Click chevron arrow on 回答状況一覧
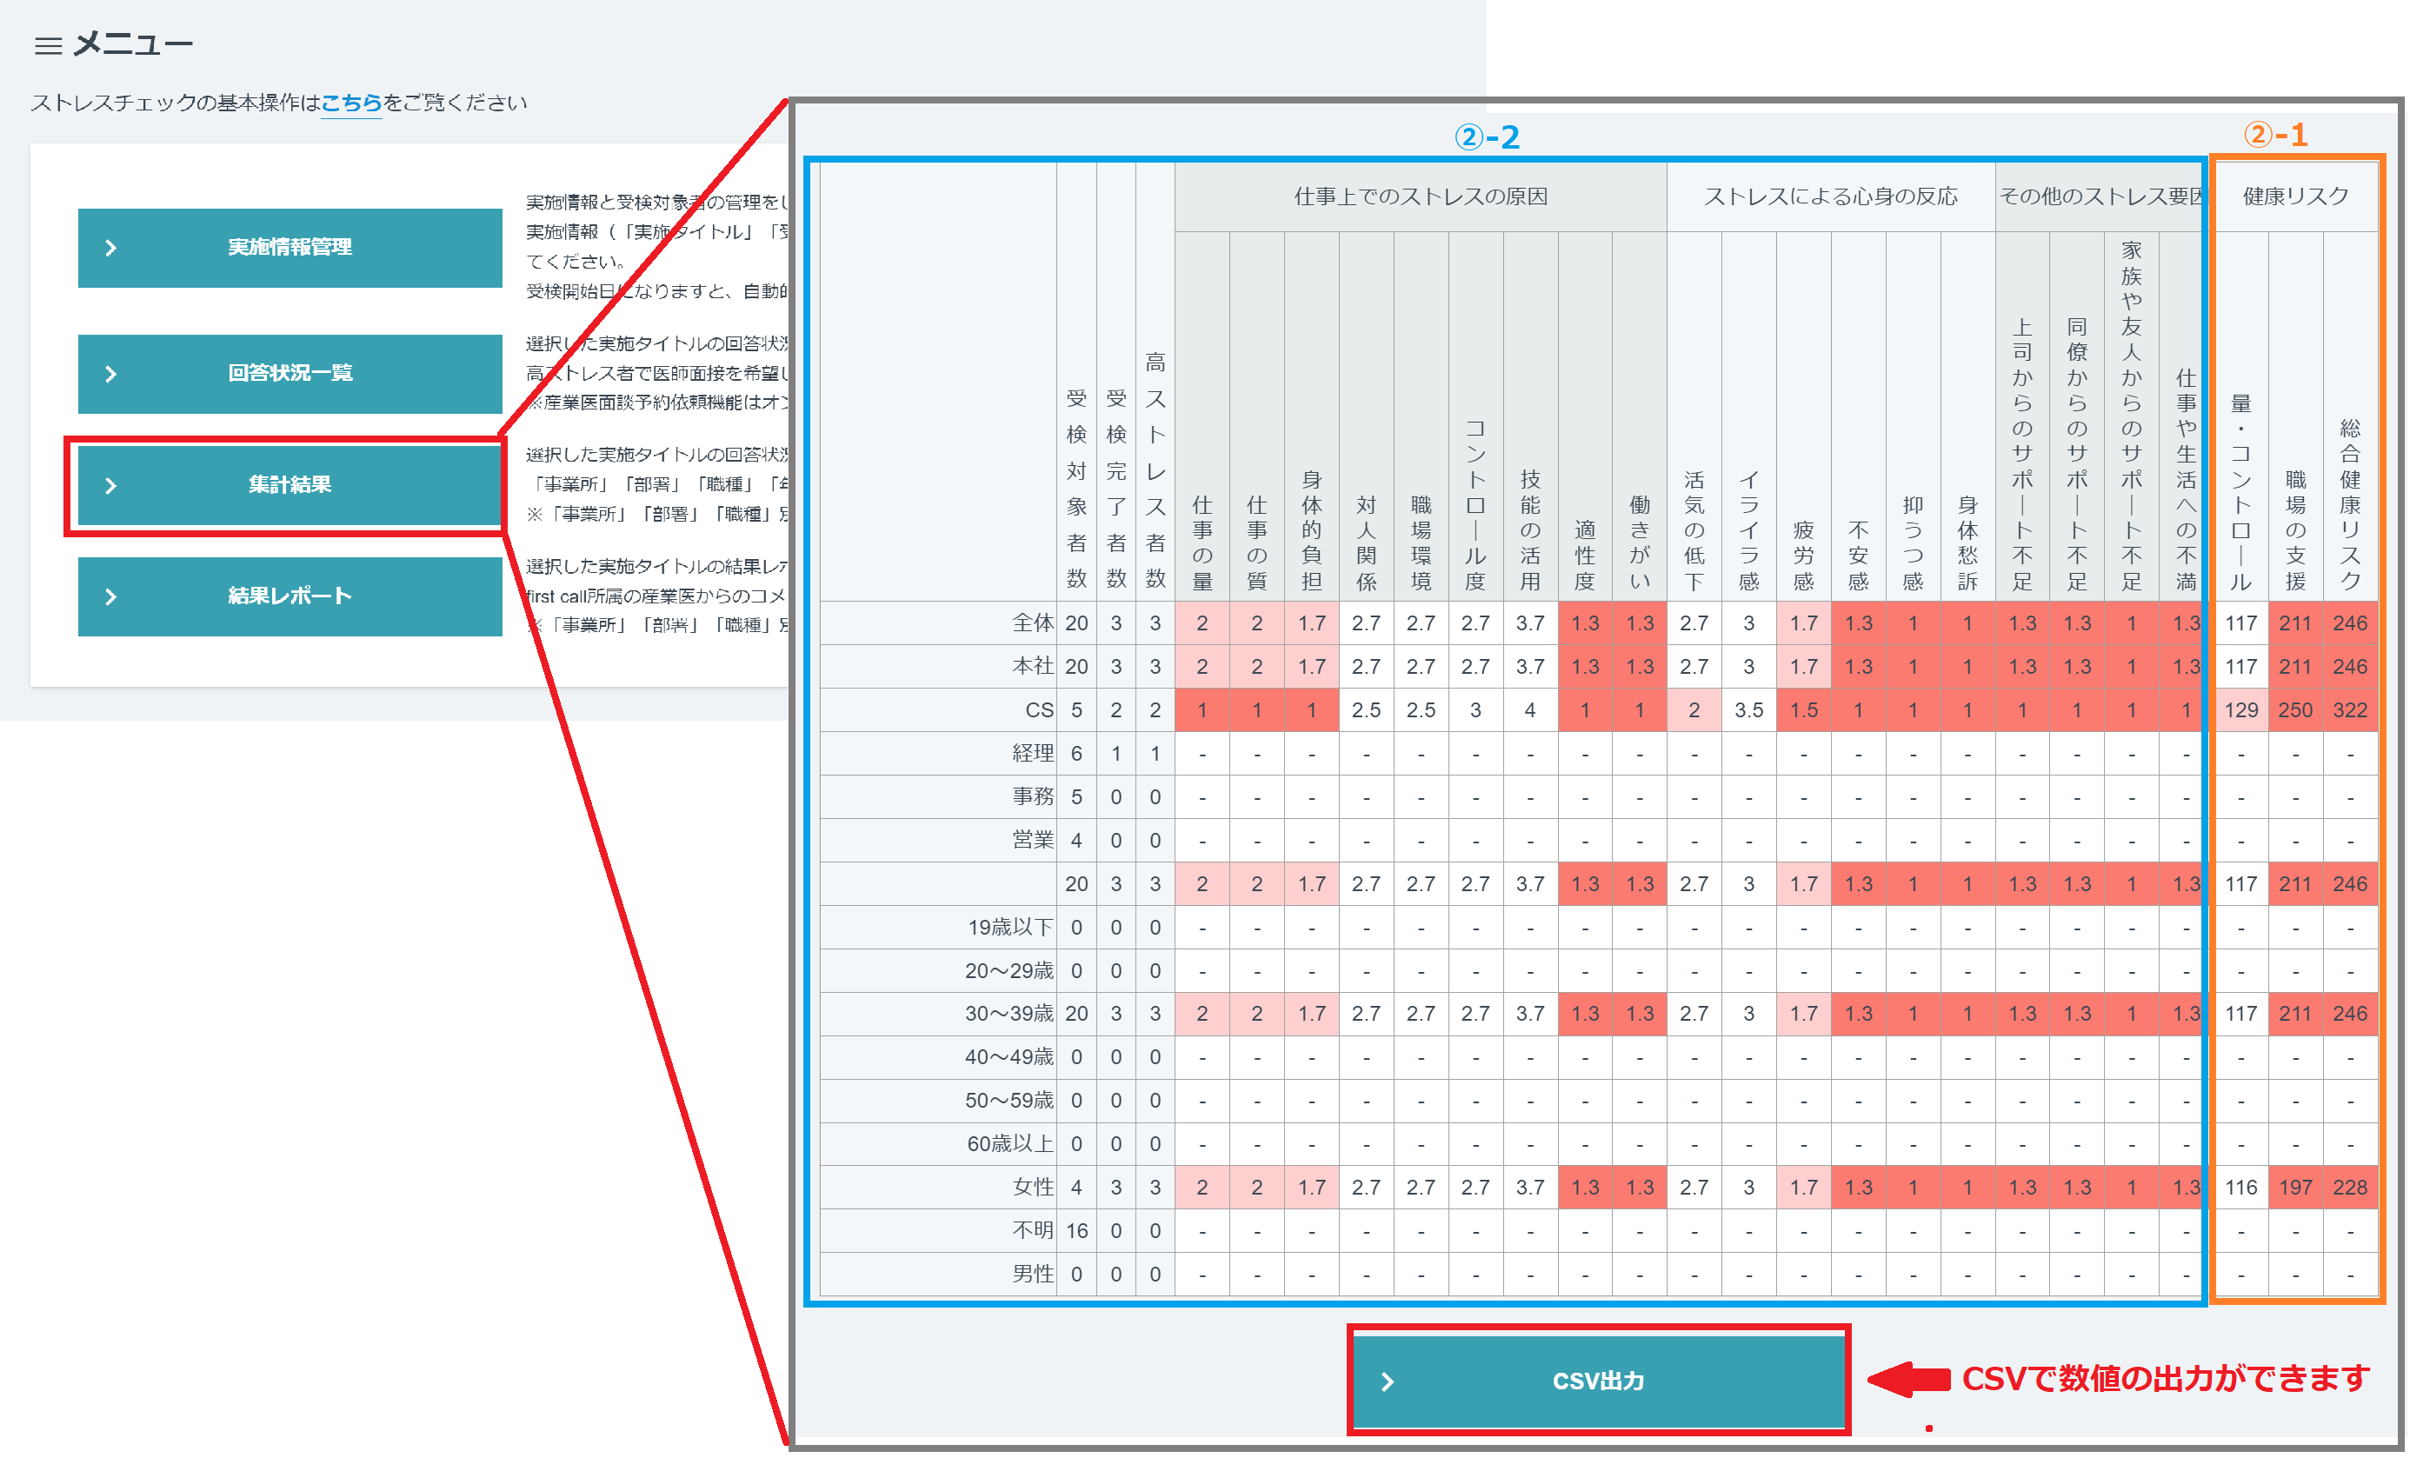 [x=111, y=375]
